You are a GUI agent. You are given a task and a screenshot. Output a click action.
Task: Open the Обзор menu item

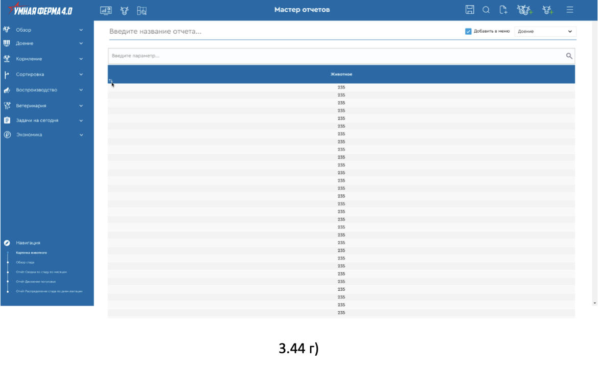24,30
